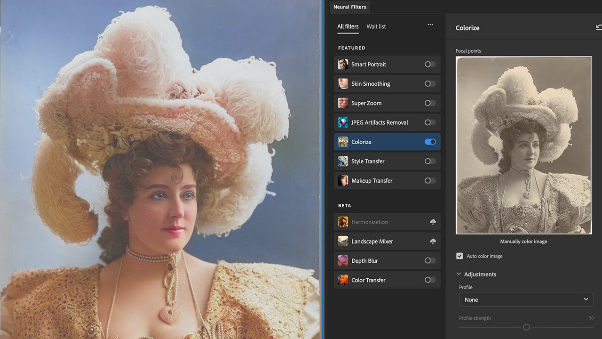
Task: Disable the Colorize toggle
Action: pos(430,142)
